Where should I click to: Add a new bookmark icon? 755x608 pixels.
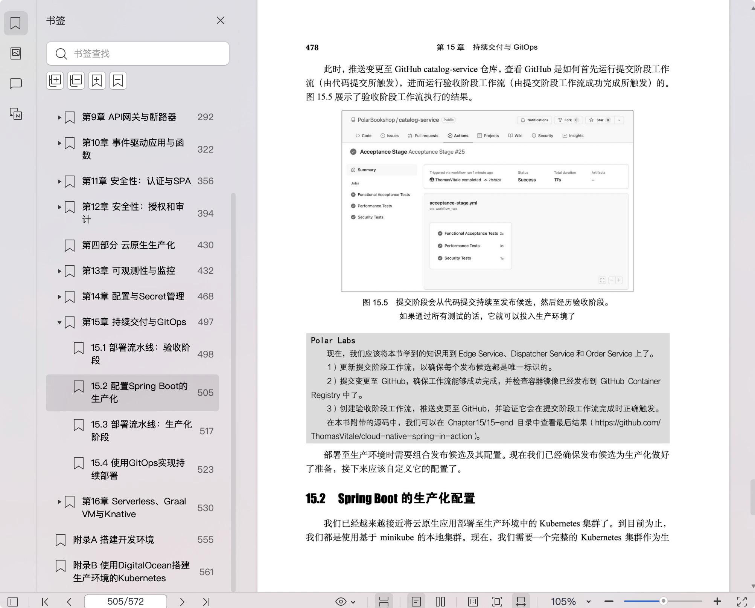97,81
